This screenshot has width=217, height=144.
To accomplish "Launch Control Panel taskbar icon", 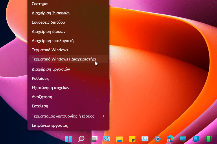I will click(x=107, y=139).
